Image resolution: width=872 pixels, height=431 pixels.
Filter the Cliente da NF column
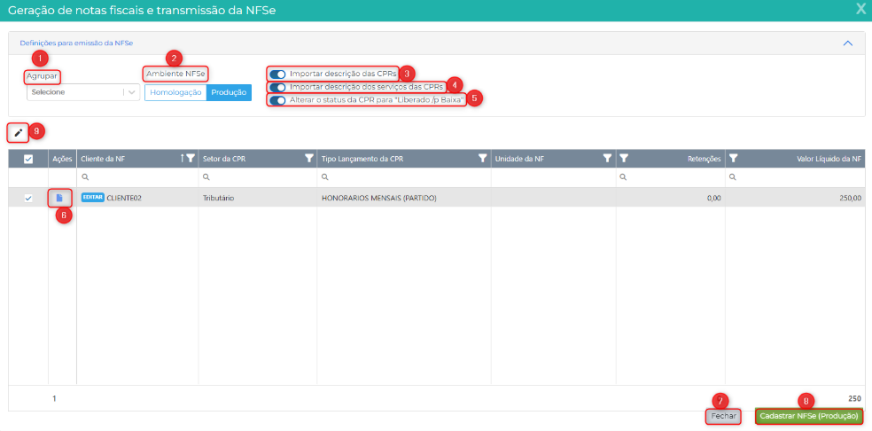191,159
